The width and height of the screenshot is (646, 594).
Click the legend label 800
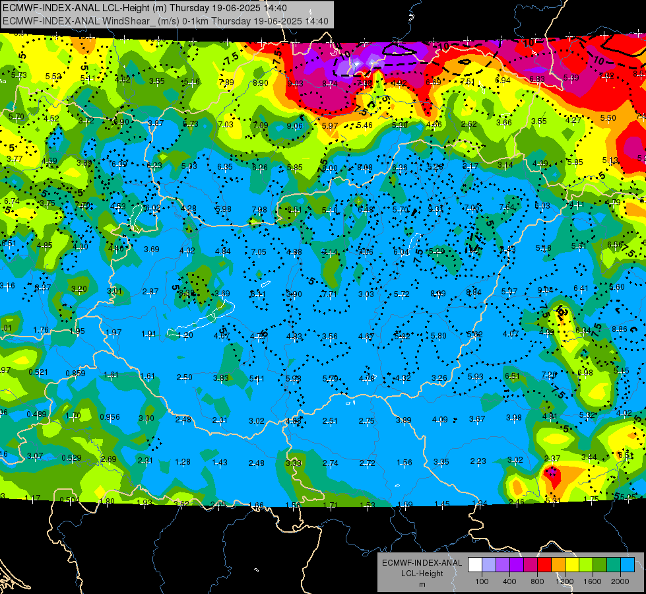coord(537,581)
